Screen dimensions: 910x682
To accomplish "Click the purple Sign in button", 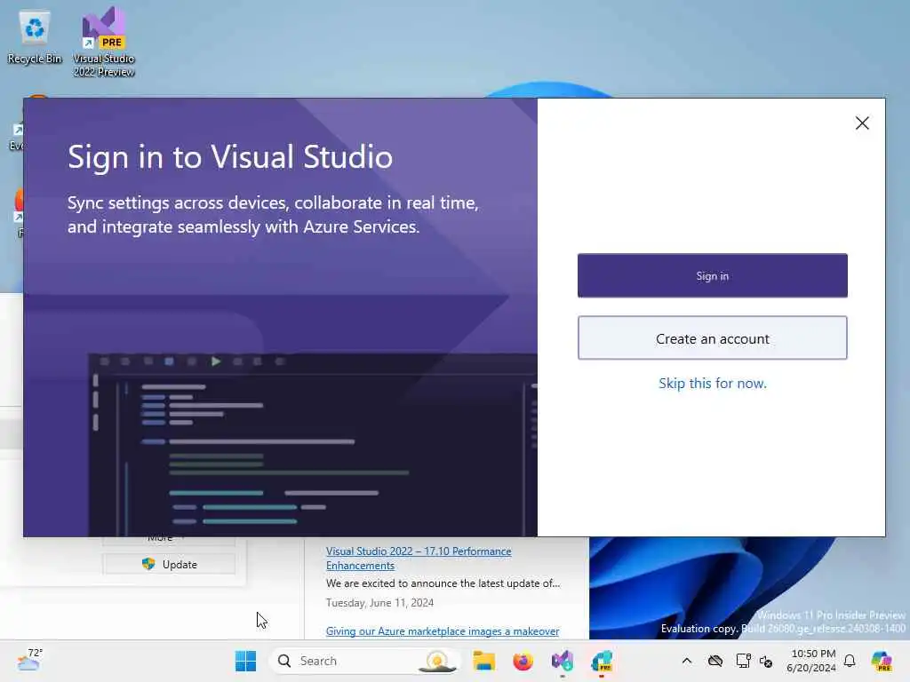I will point(712,275).
